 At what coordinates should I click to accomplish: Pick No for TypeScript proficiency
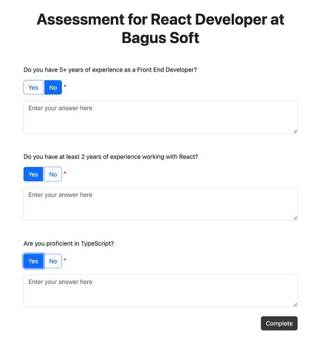click(x=53, y=261)
